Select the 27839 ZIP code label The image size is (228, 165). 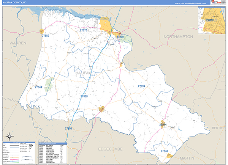click(141, 86)
